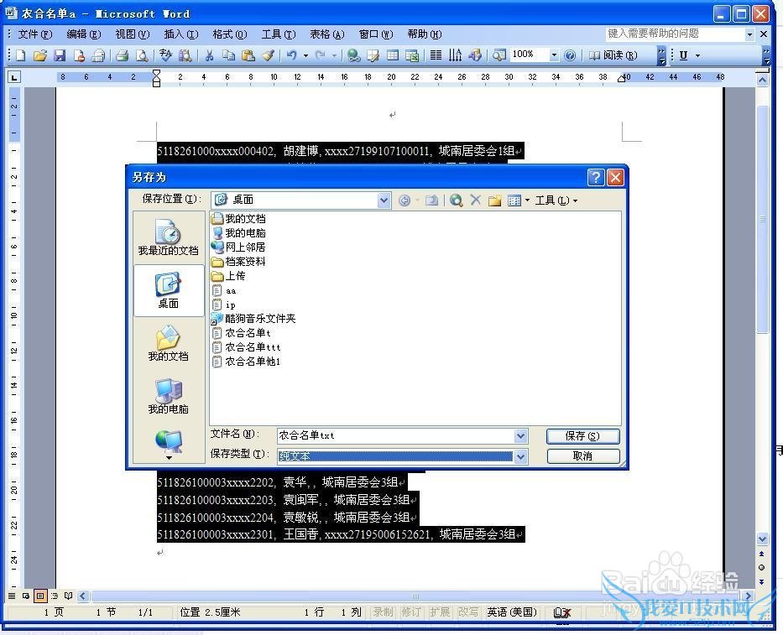The width and height of the screenshot is (783, 635).
Task: Open Print Preview from toolbar
Action: 142,55
